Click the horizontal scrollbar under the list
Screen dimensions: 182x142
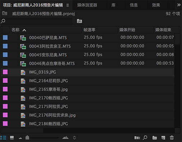(x=22, y=131)
